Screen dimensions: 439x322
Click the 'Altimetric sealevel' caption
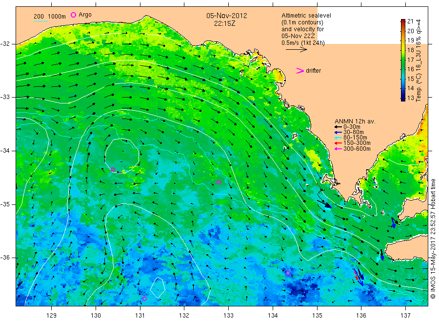(306, 16)
